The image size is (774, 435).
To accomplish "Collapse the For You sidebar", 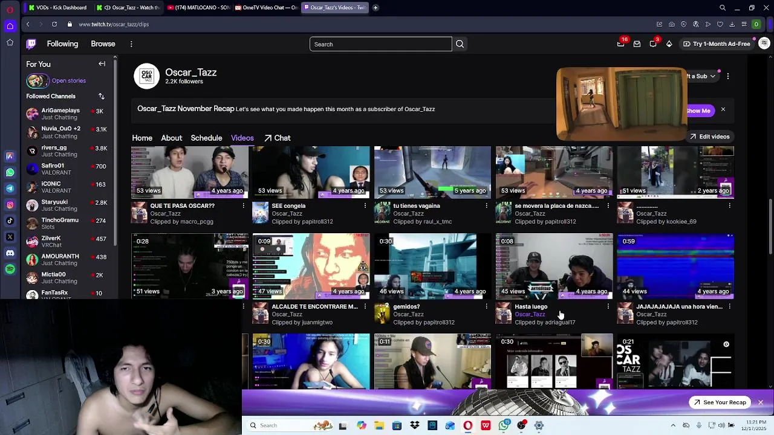I will (x=102, y=64).
